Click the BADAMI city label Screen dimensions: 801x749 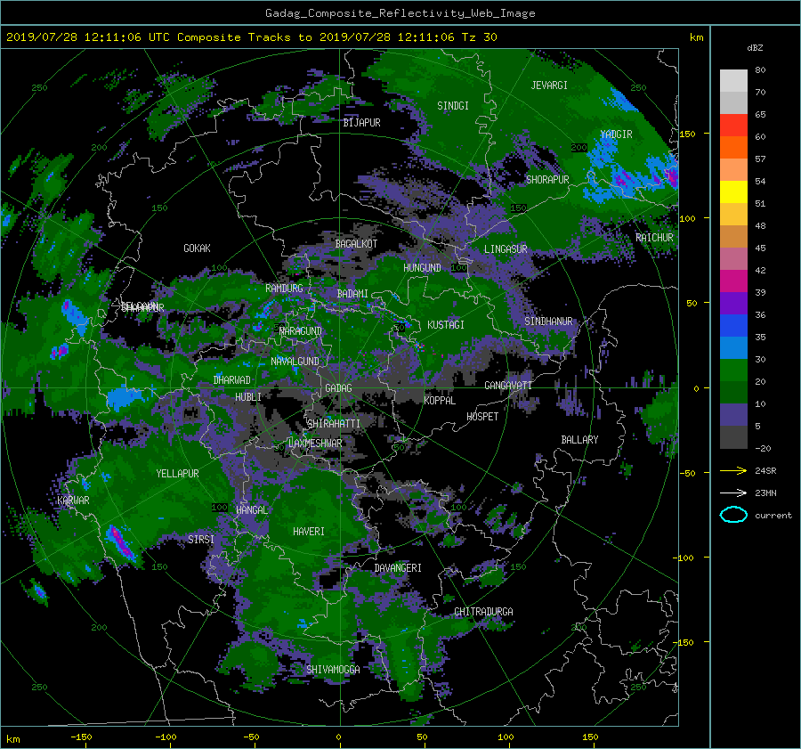(x=352, y=294)
